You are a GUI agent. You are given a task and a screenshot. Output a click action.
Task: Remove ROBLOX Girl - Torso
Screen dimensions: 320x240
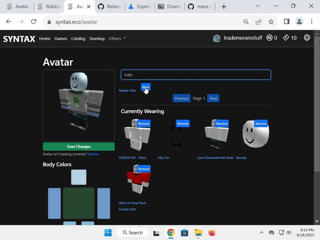coord(144,123)
